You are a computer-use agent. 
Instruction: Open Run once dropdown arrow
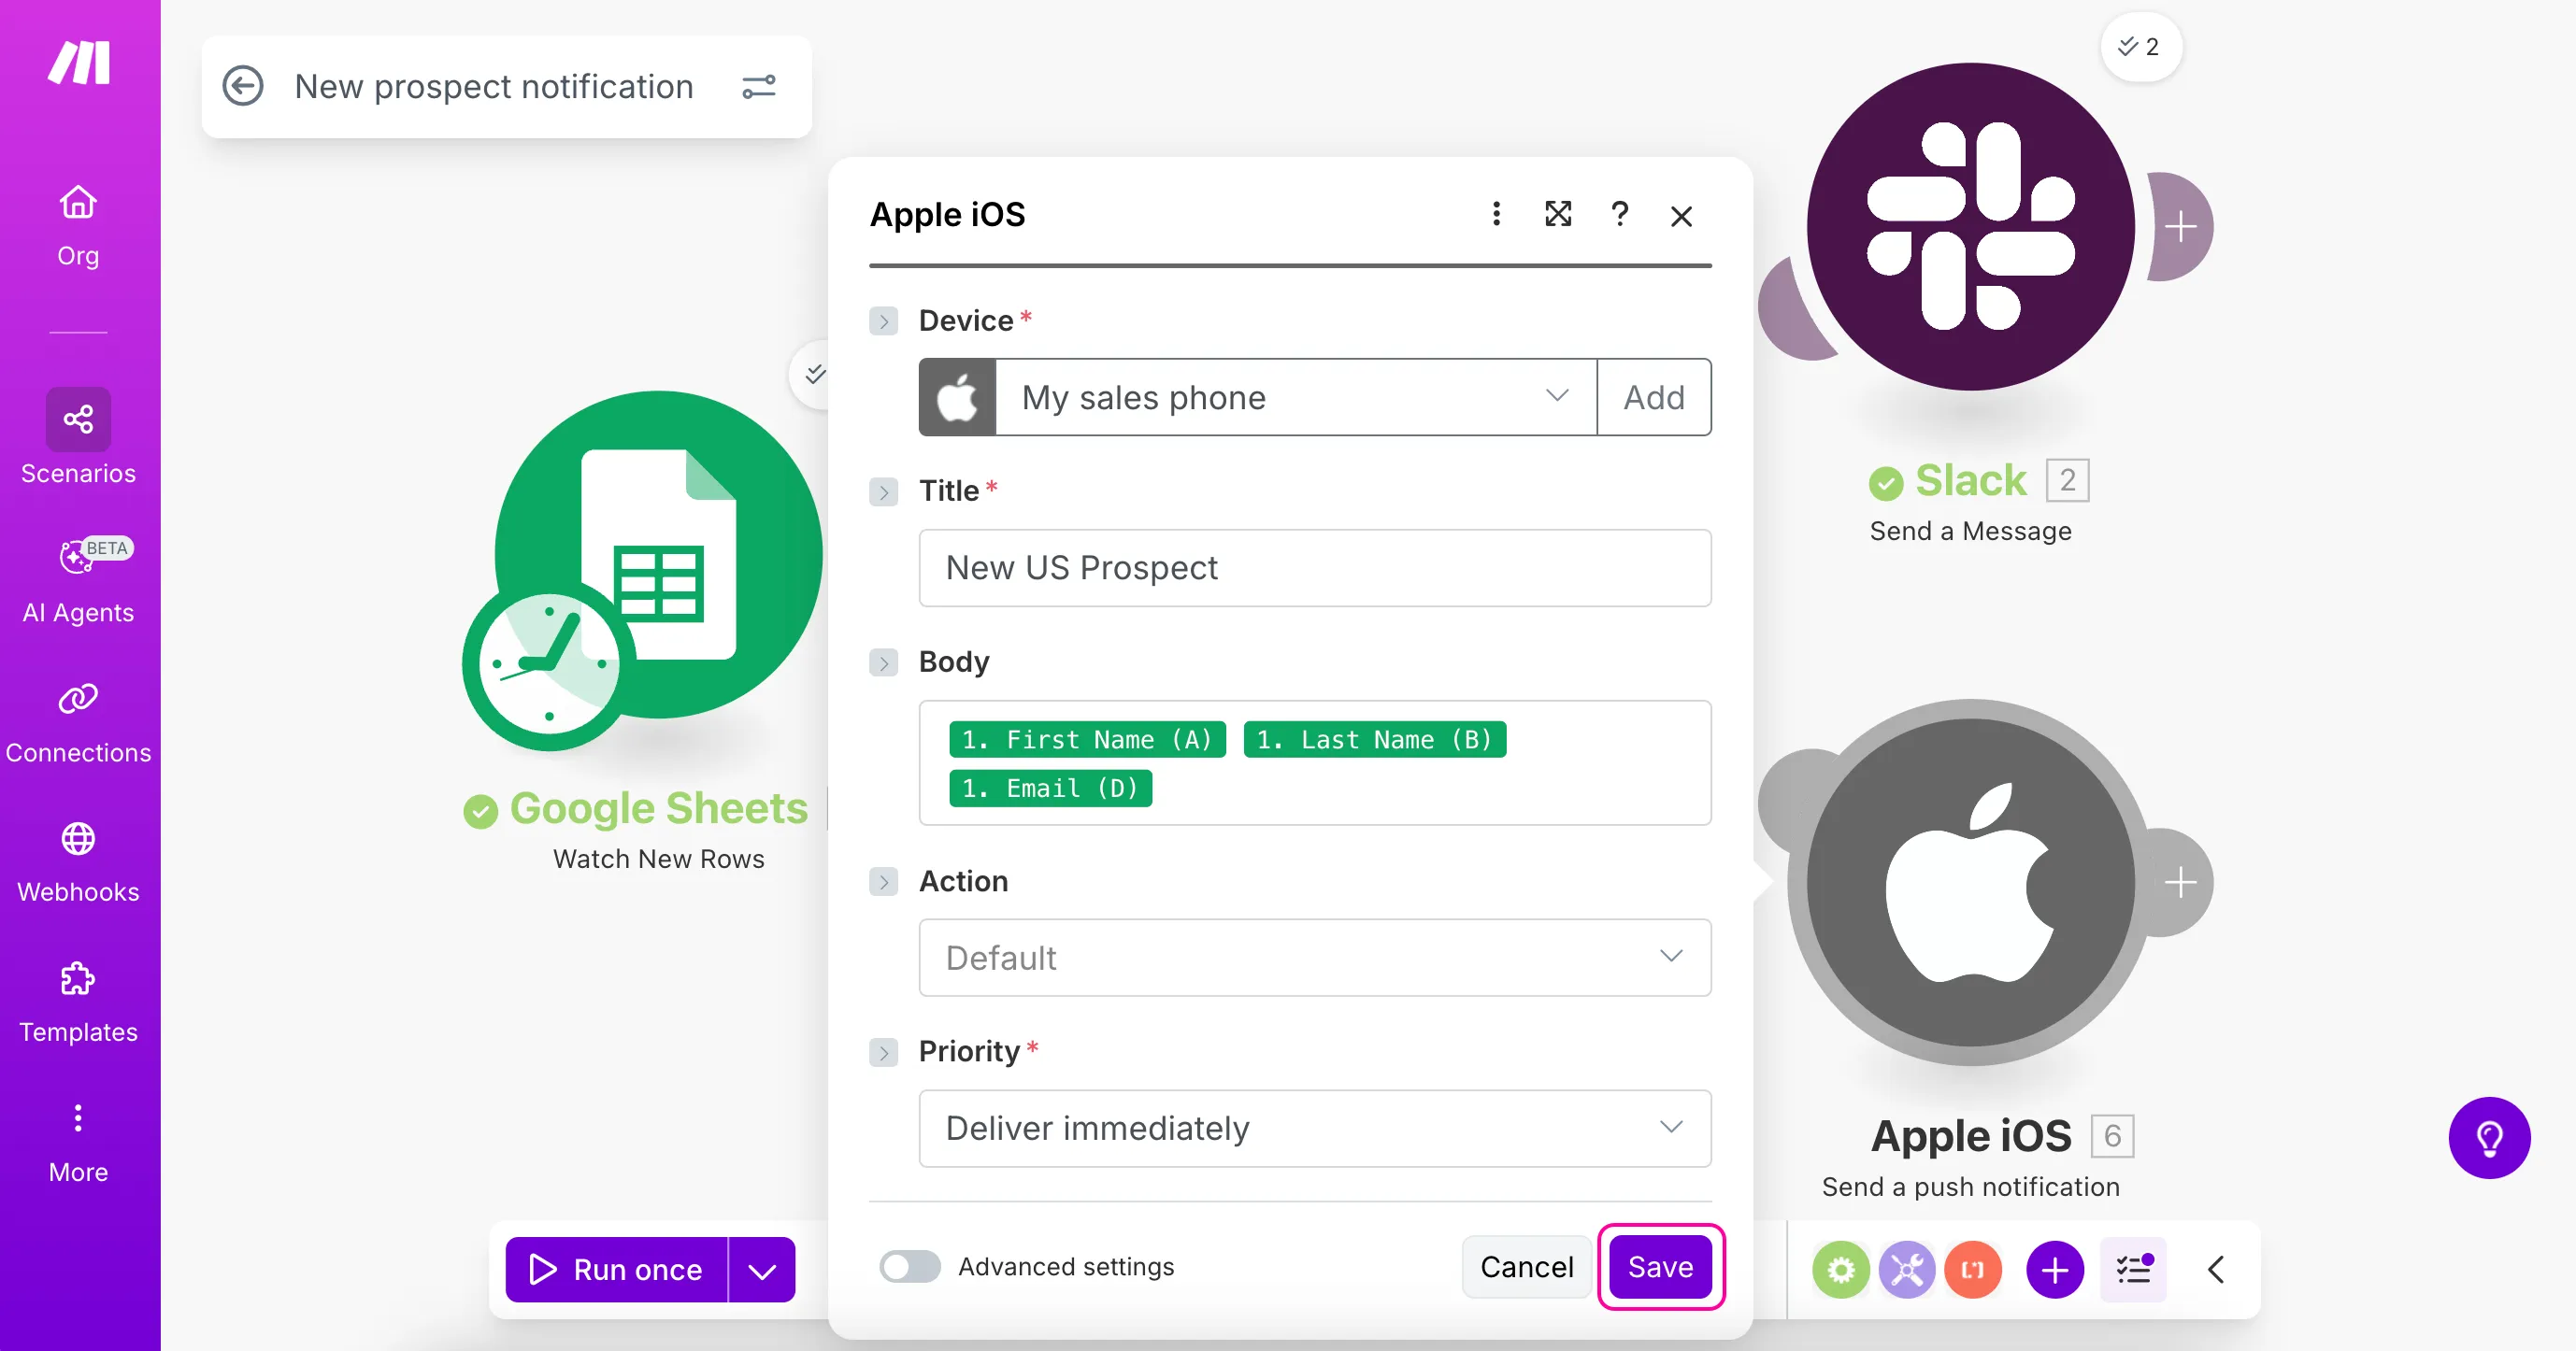[762, 1269]
